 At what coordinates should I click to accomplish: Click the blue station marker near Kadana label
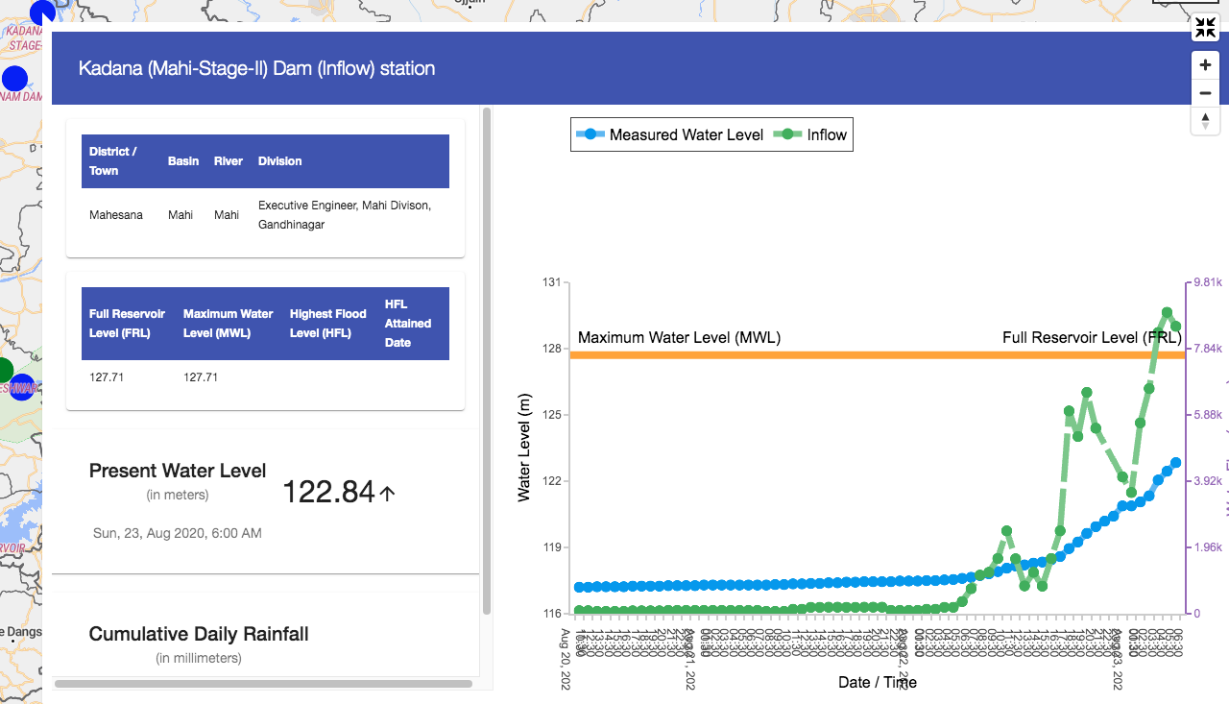(42, 12)
